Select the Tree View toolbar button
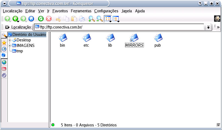This screenshot has height=130, width=222. tap(116, 19)
